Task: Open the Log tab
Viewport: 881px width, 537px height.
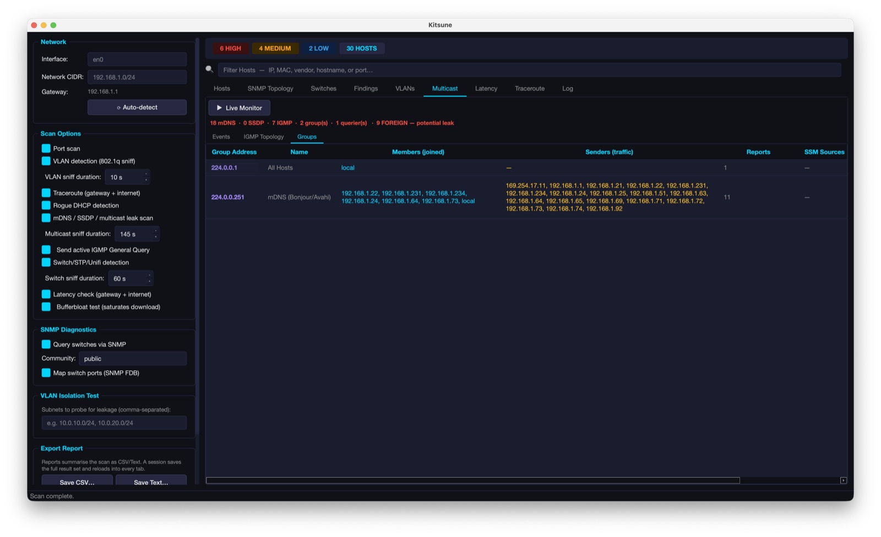Action: pyautogui.click(x=568, y=89)
